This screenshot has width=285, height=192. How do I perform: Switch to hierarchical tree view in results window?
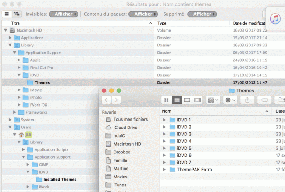point(17,14)
